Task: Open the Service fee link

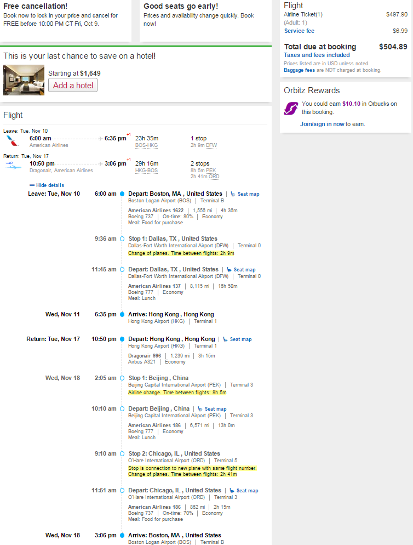Action: click(x=299, y=31)
